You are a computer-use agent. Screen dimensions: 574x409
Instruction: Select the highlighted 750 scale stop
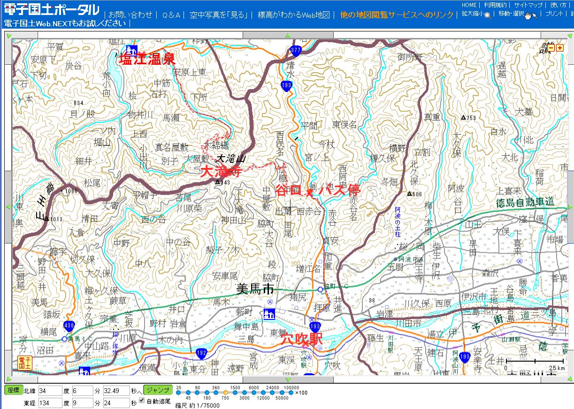(225, 393)
